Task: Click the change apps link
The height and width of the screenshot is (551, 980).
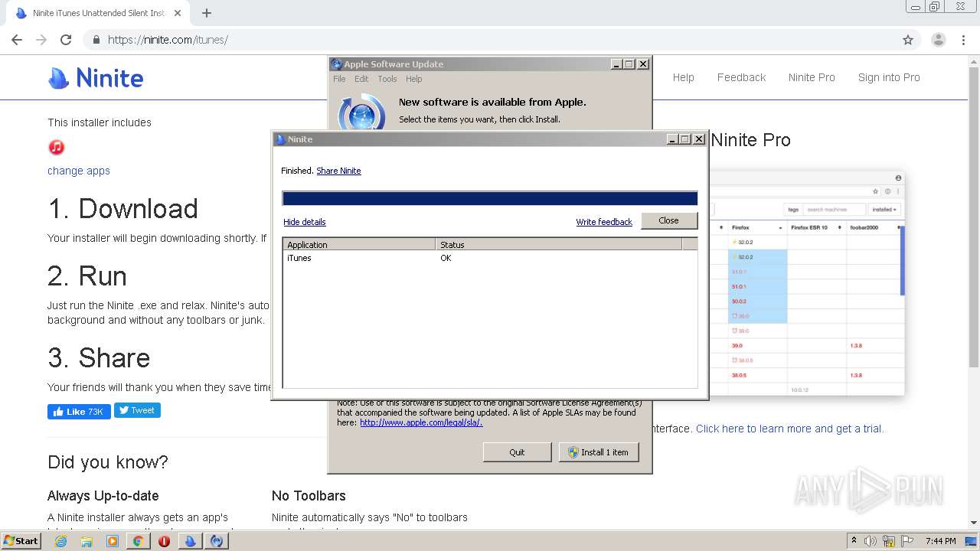Action: [x=79, y=171]
